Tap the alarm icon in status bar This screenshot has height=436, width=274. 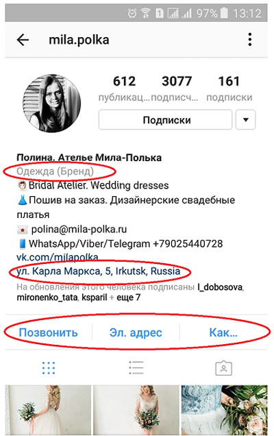tap(132, 13)
